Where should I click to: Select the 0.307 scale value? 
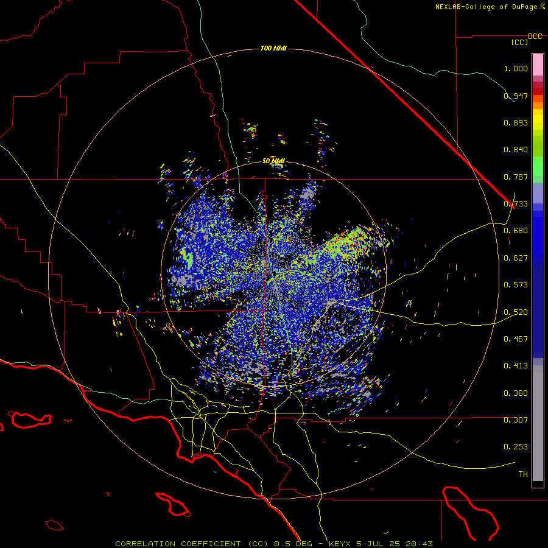tap(516, 420)
